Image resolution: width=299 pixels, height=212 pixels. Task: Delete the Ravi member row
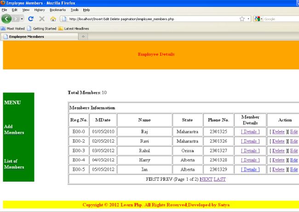pos(278,141)
